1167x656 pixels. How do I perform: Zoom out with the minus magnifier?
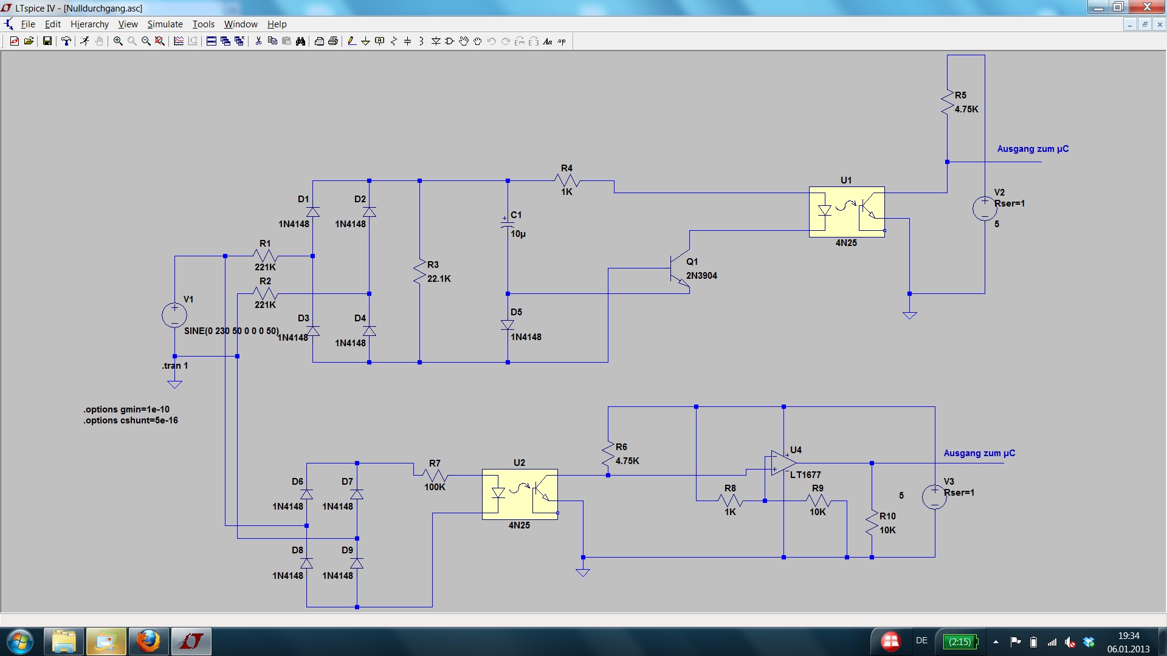146,41
